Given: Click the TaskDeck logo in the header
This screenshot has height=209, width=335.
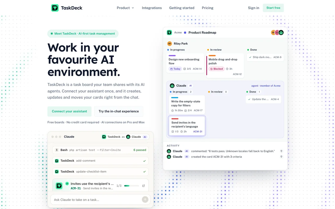Looking at the screenshot, I should pos(67,8).
